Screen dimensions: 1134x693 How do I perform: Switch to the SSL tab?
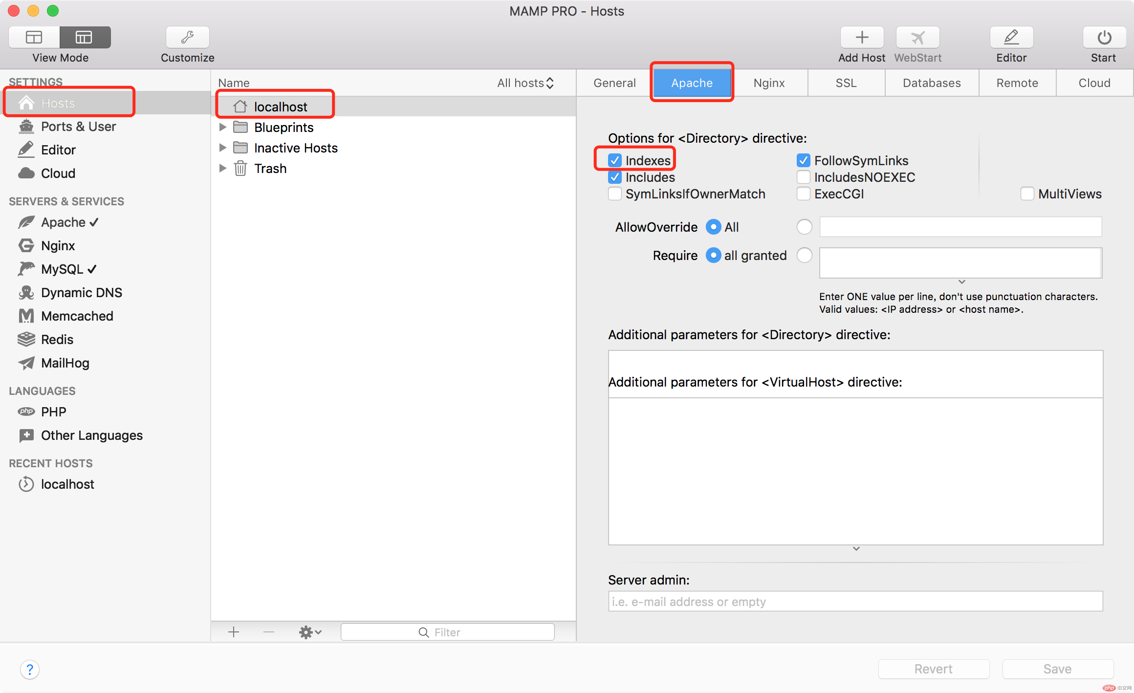pyautogui.click(x=846, y=83)
